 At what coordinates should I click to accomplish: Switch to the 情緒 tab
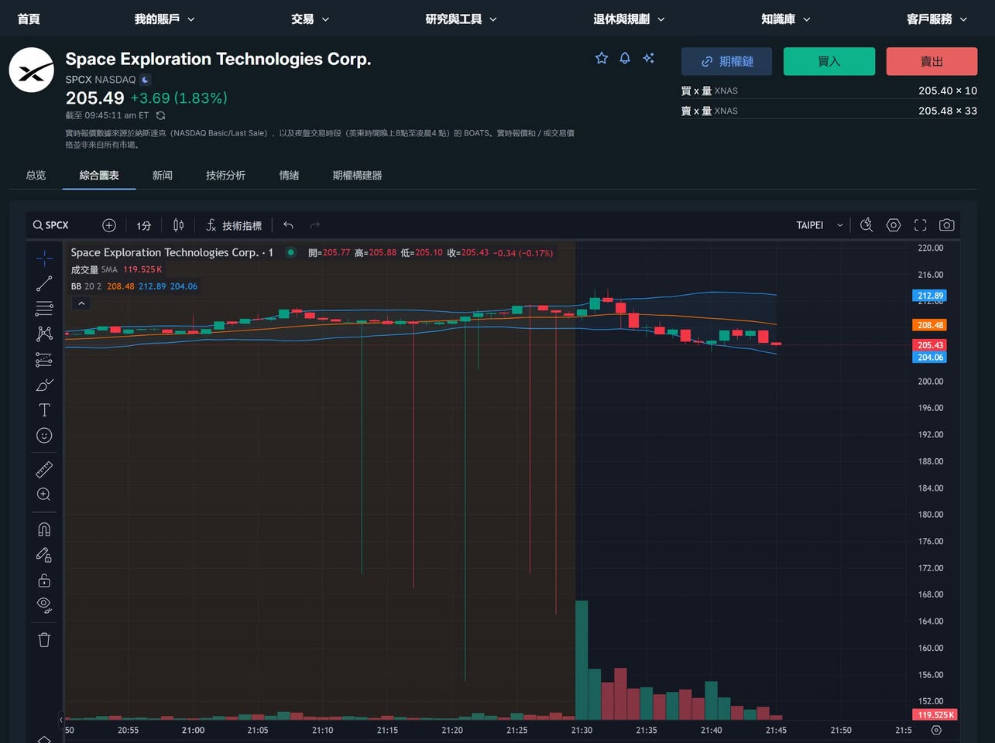click(x=289, y=175)
